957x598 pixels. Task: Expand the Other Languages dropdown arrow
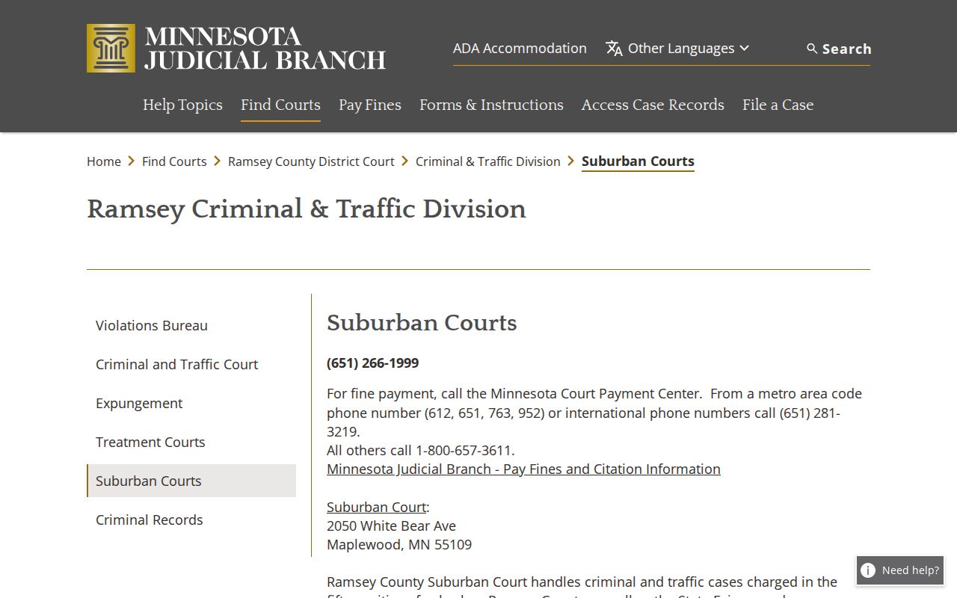pyautogui.click(x=744, y=49)
